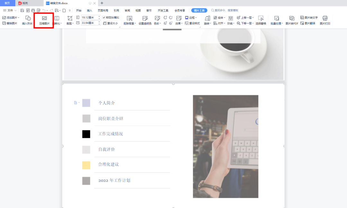This screenshot has height=208, width=347.
Task: Click 替换图片 replace picture
Action: point(10,23)
